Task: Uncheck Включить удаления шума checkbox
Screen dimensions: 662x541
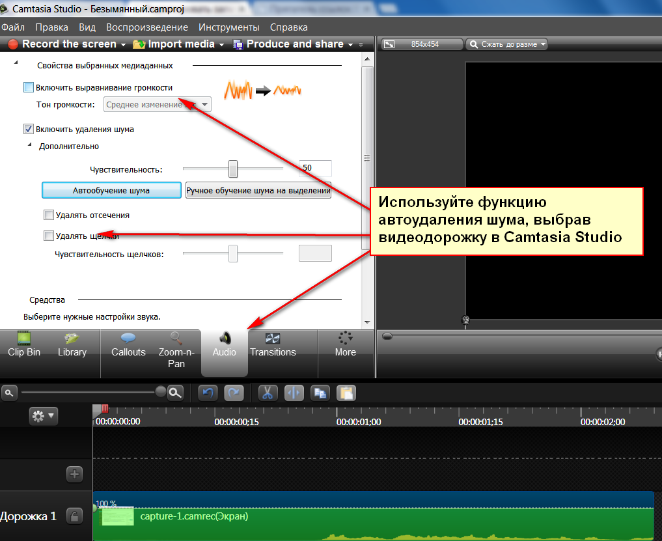Action: coord(28,130)
